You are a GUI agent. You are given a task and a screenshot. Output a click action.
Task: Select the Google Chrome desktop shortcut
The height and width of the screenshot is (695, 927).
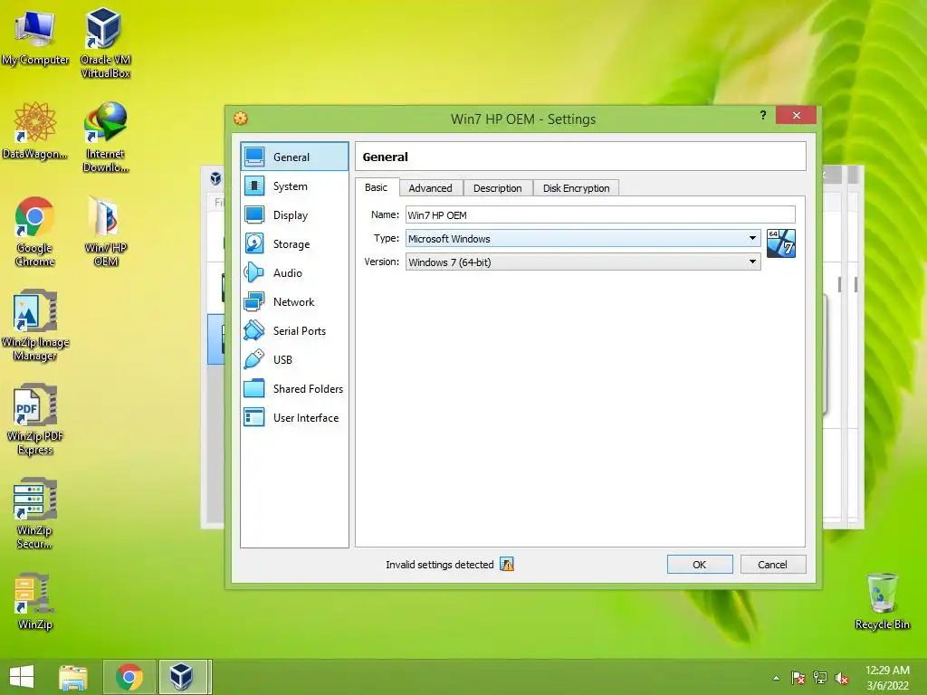34,232
